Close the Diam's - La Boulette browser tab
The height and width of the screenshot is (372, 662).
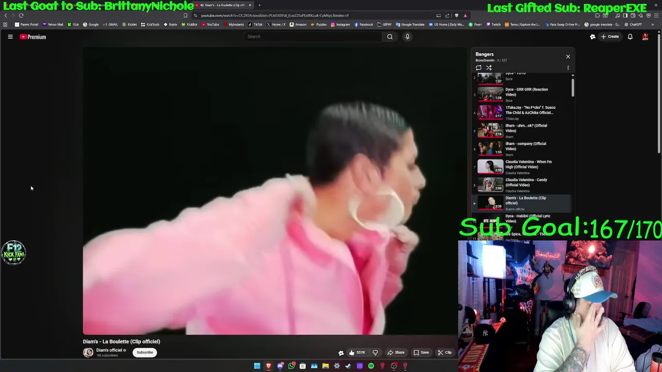point(250,5)
